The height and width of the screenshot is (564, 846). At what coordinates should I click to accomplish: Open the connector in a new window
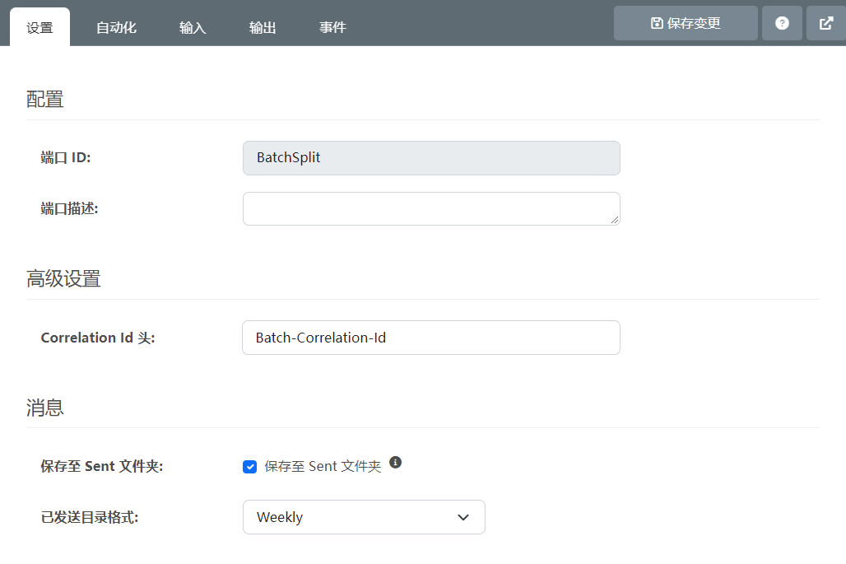coord(826,23)
